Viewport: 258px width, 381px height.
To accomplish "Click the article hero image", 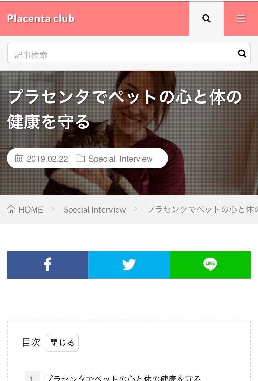I will [129, 133].
